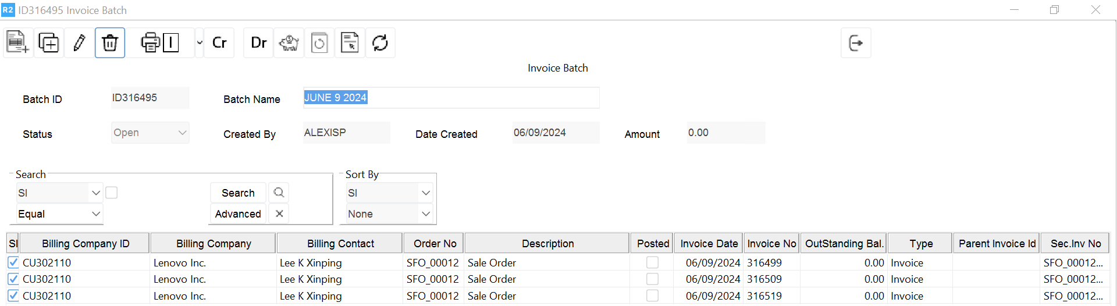The height and width of the screenshot is (306, 1117).
Task: Click the Cr credit toolbar button
Action: coord(219,42)
